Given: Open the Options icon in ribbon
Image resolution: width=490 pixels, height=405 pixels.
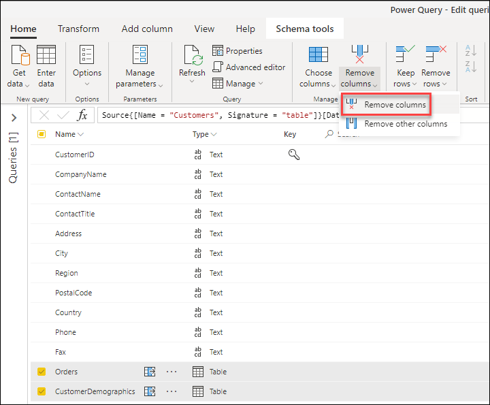Looking at the screenshot, I should (x=86, y=54).
